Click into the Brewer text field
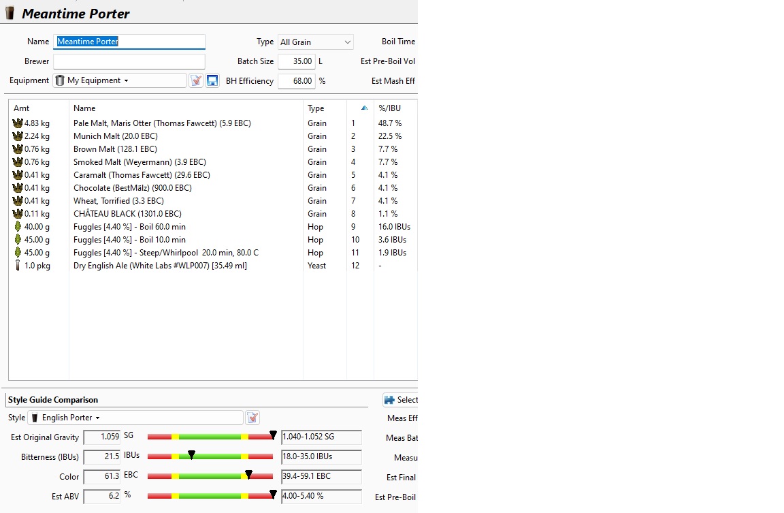Image resolution: width=784 pixels, height=513 pixels. coord(129,61)
